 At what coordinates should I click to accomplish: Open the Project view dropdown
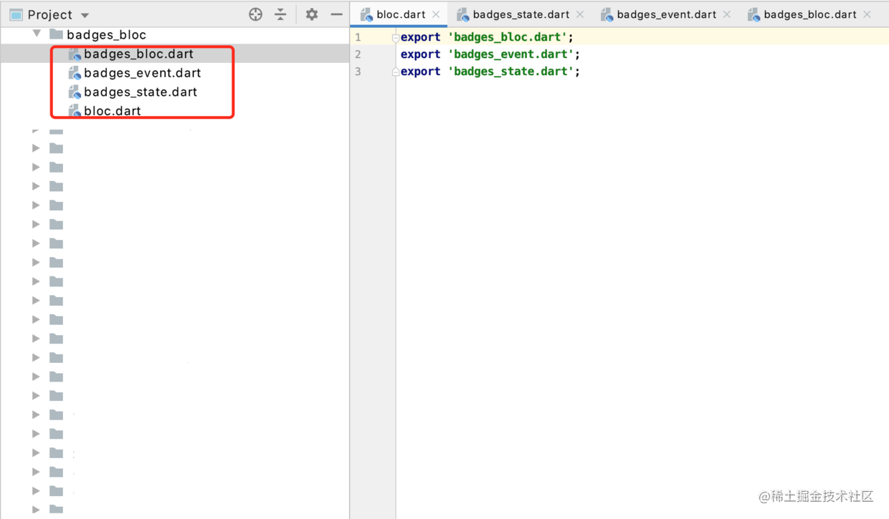point(85,15)
